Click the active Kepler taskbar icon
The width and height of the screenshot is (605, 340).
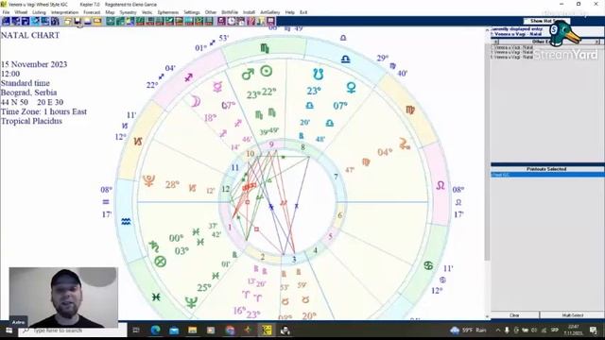tap(267, 331)
